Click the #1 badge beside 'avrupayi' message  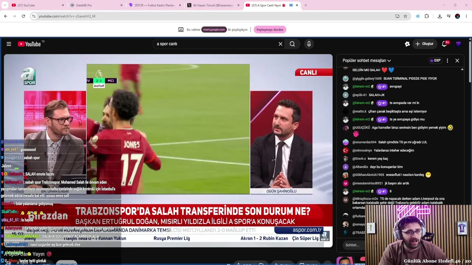pos(382,87)
